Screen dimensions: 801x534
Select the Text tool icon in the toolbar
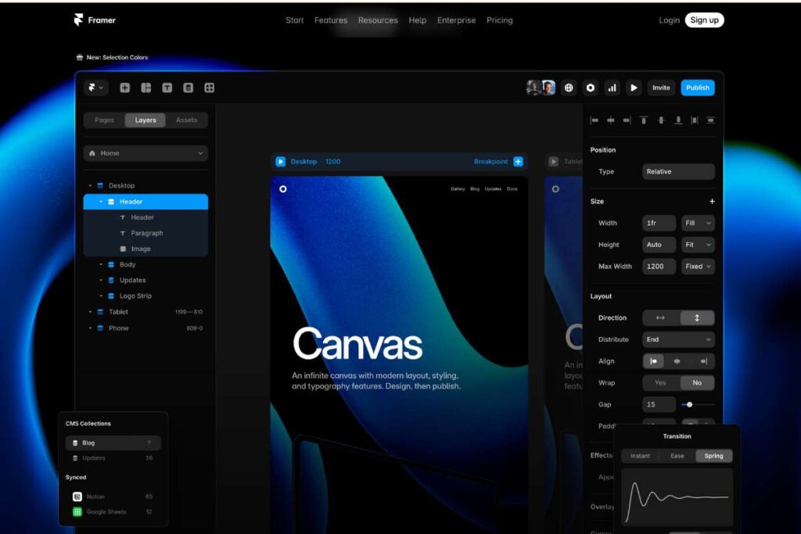click(x=167, y=88)
